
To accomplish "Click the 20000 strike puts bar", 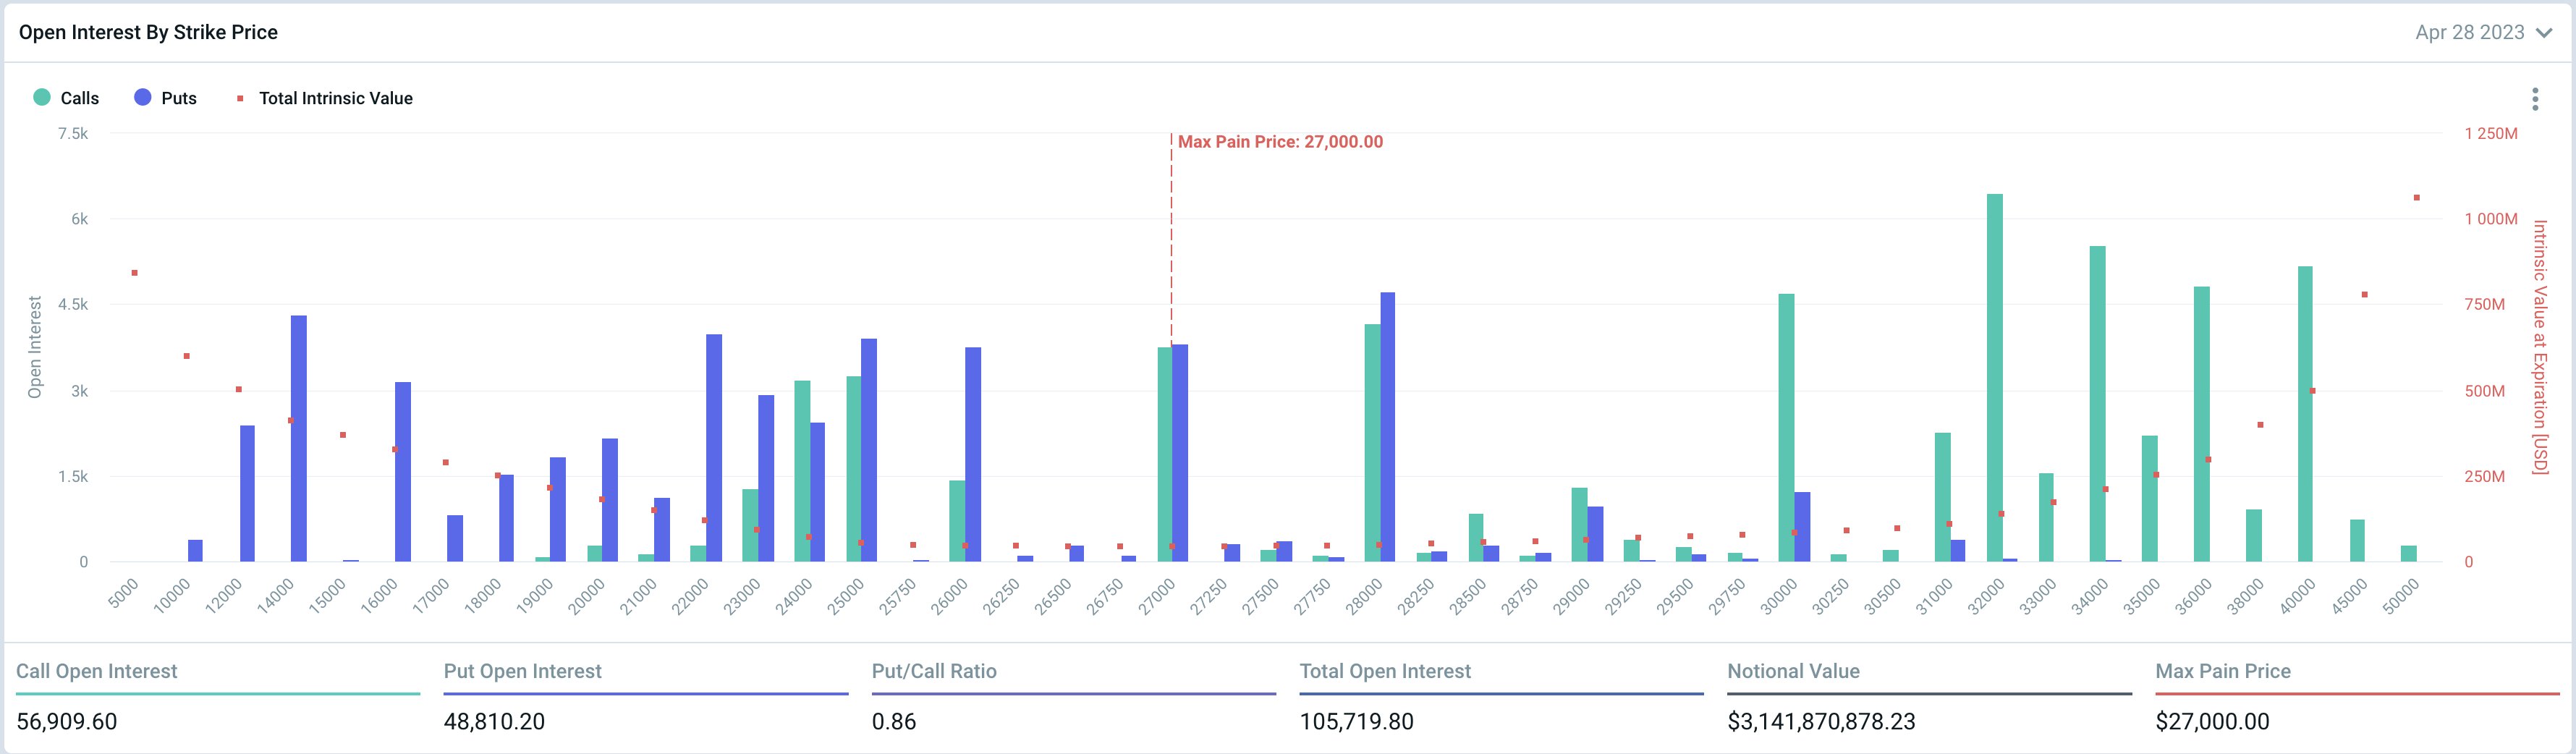I will click(x=610, y=500).
